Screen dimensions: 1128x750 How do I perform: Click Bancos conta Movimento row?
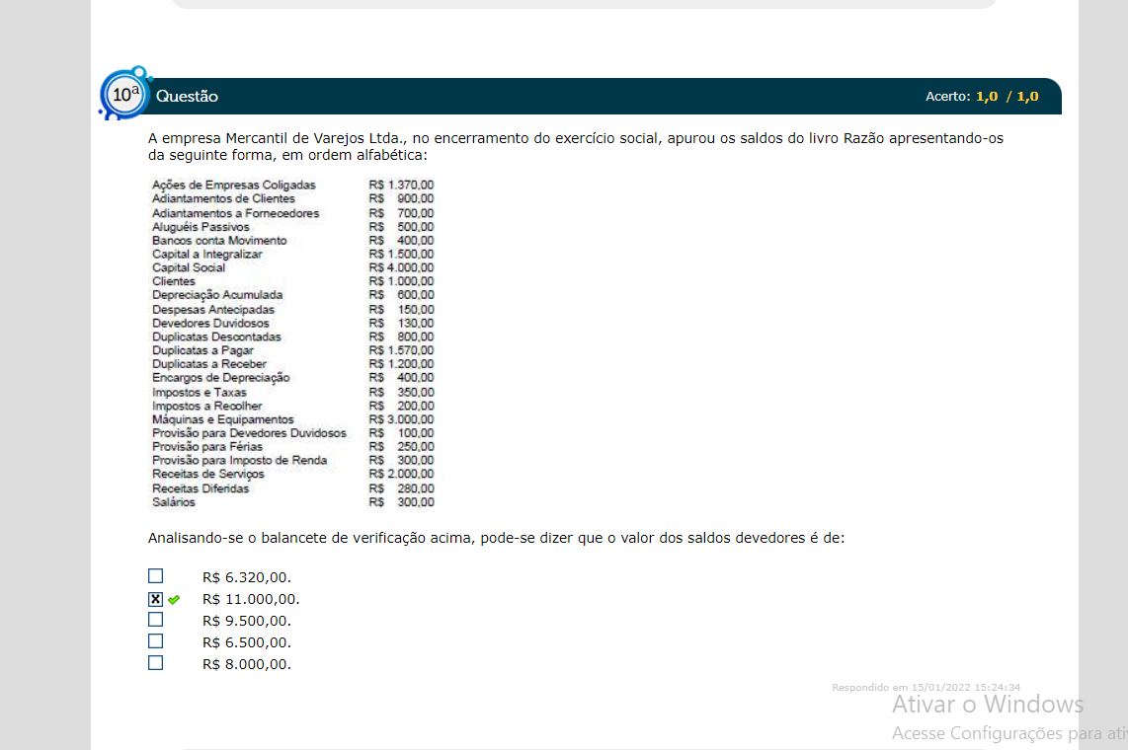click(292, 240)
